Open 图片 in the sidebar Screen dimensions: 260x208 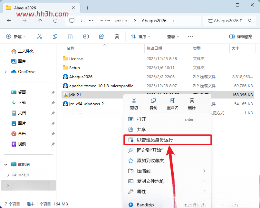pos(19,123)
